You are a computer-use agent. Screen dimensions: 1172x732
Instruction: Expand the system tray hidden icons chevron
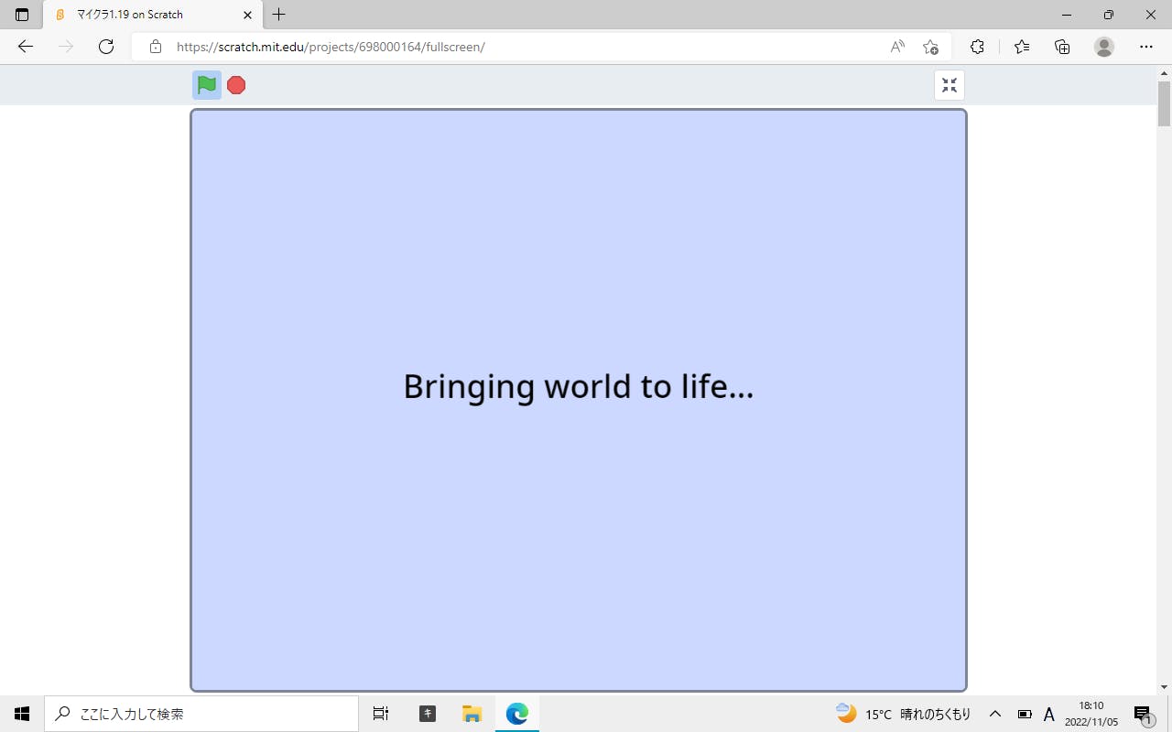coord(995,714)
